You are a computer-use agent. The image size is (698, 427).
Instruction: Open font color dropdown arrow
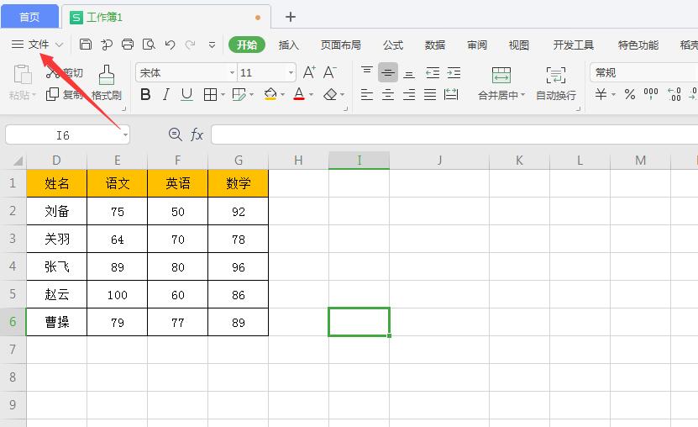311,94
